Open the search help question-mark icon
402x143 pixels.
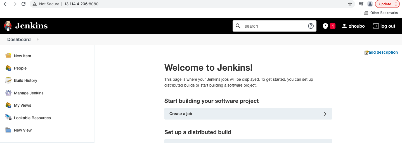tap(311, 26)
